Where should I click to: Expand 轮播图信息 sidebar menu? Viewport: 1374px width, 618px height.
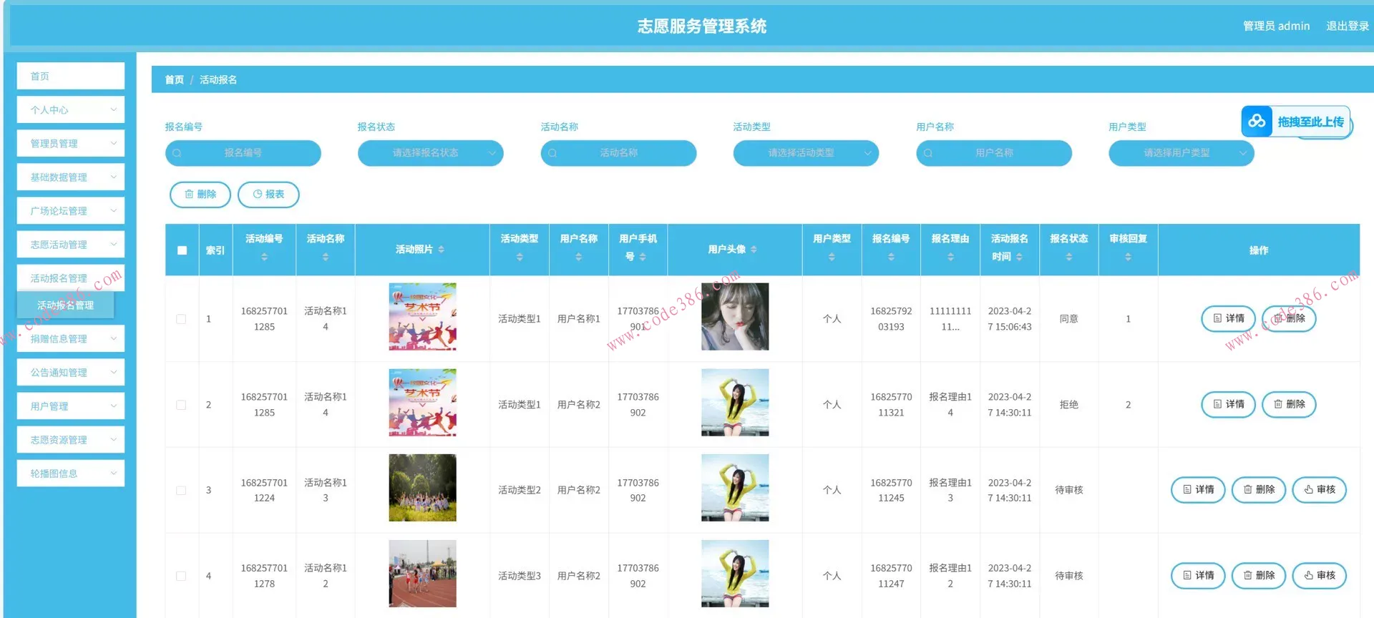pos(71,473)
